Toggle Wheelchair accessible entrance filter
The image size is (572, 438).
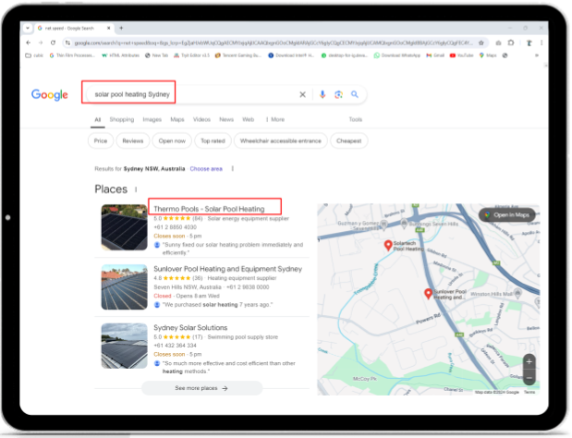[281, 140]
